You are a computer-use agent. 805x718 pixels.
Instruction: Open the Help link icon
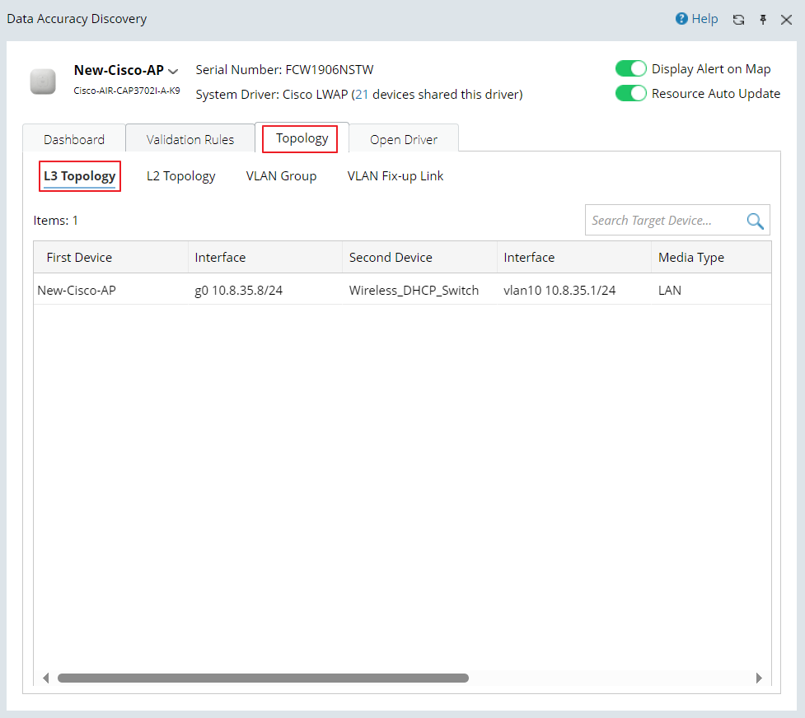(681, 19)
